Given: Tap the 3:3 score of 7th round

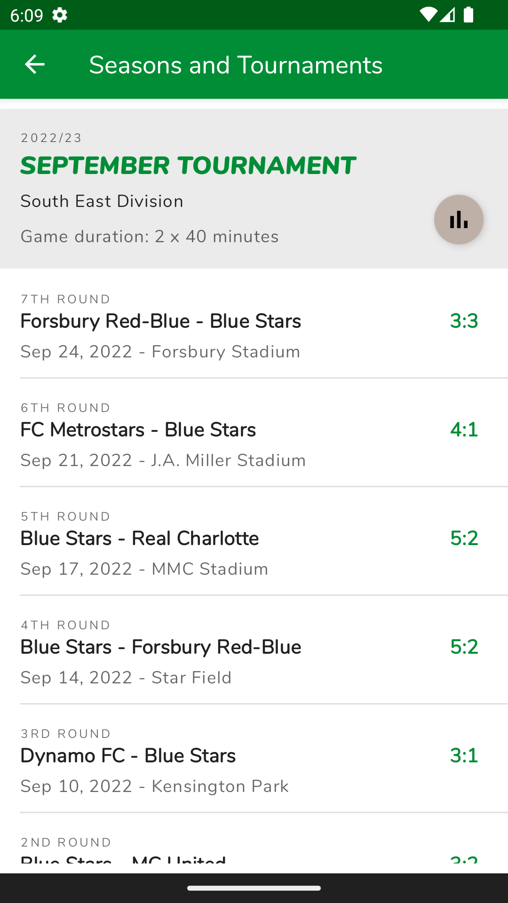Looking at the screenshot, I should point(464,321).
